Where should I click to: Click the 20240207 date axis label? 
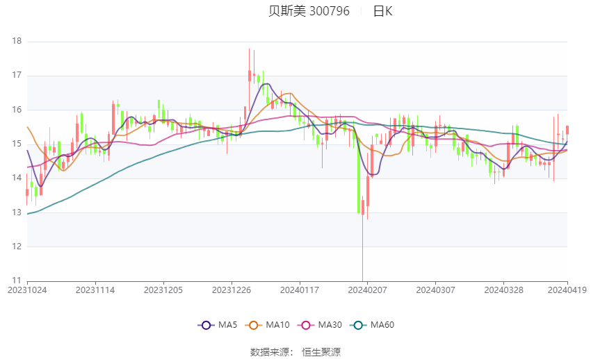pyautogui.click(x=368, y=290)
